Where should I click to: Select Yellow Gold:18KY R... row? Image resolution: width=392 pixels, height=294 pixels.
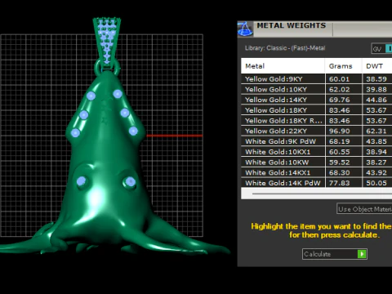(317, 121)
